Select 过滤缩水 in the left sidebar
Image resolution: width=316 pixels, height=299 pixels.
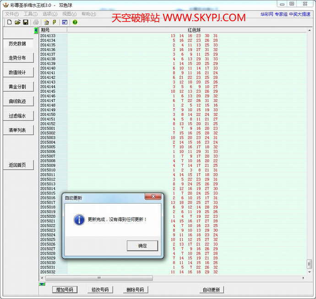(18, 116)
